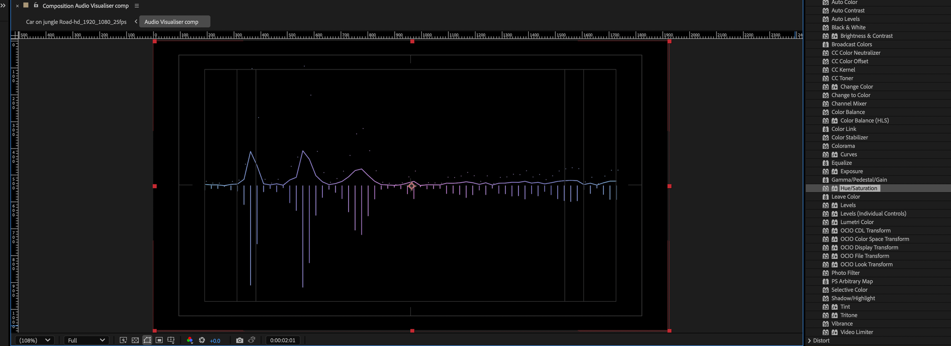Open the magnification (108%) dropdown
The width and height of the screenshot is (951, 346).
[34, 340]
